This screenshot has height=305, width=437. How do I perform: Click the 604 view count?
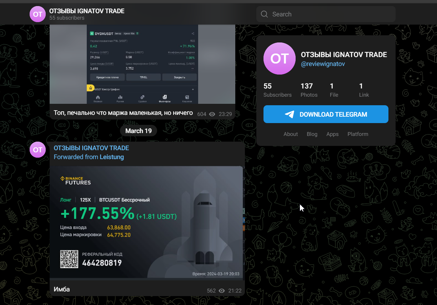pos(202,114)
